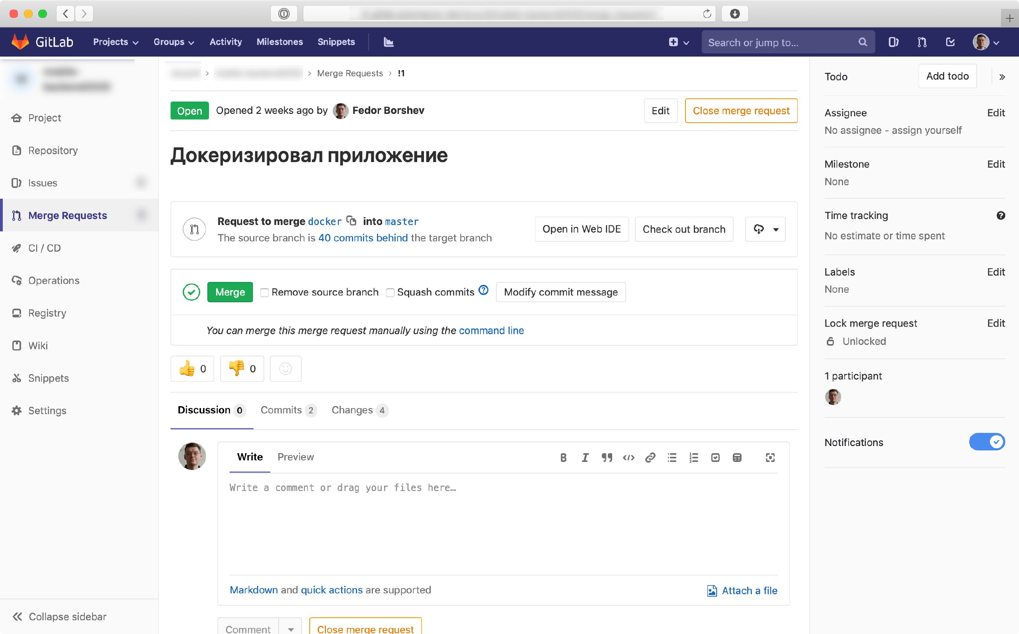Apply bold formatting in comment editor
This screenshot has width=1019, height=634.
pos(563,458)
